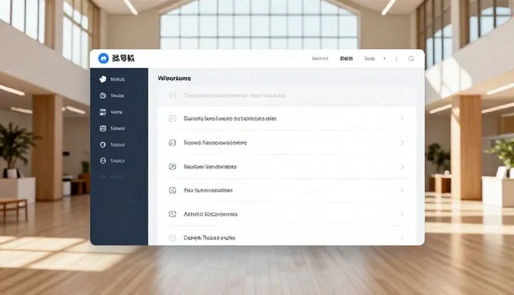
Task: Open the second list row's bold title text
Action: 230,119
